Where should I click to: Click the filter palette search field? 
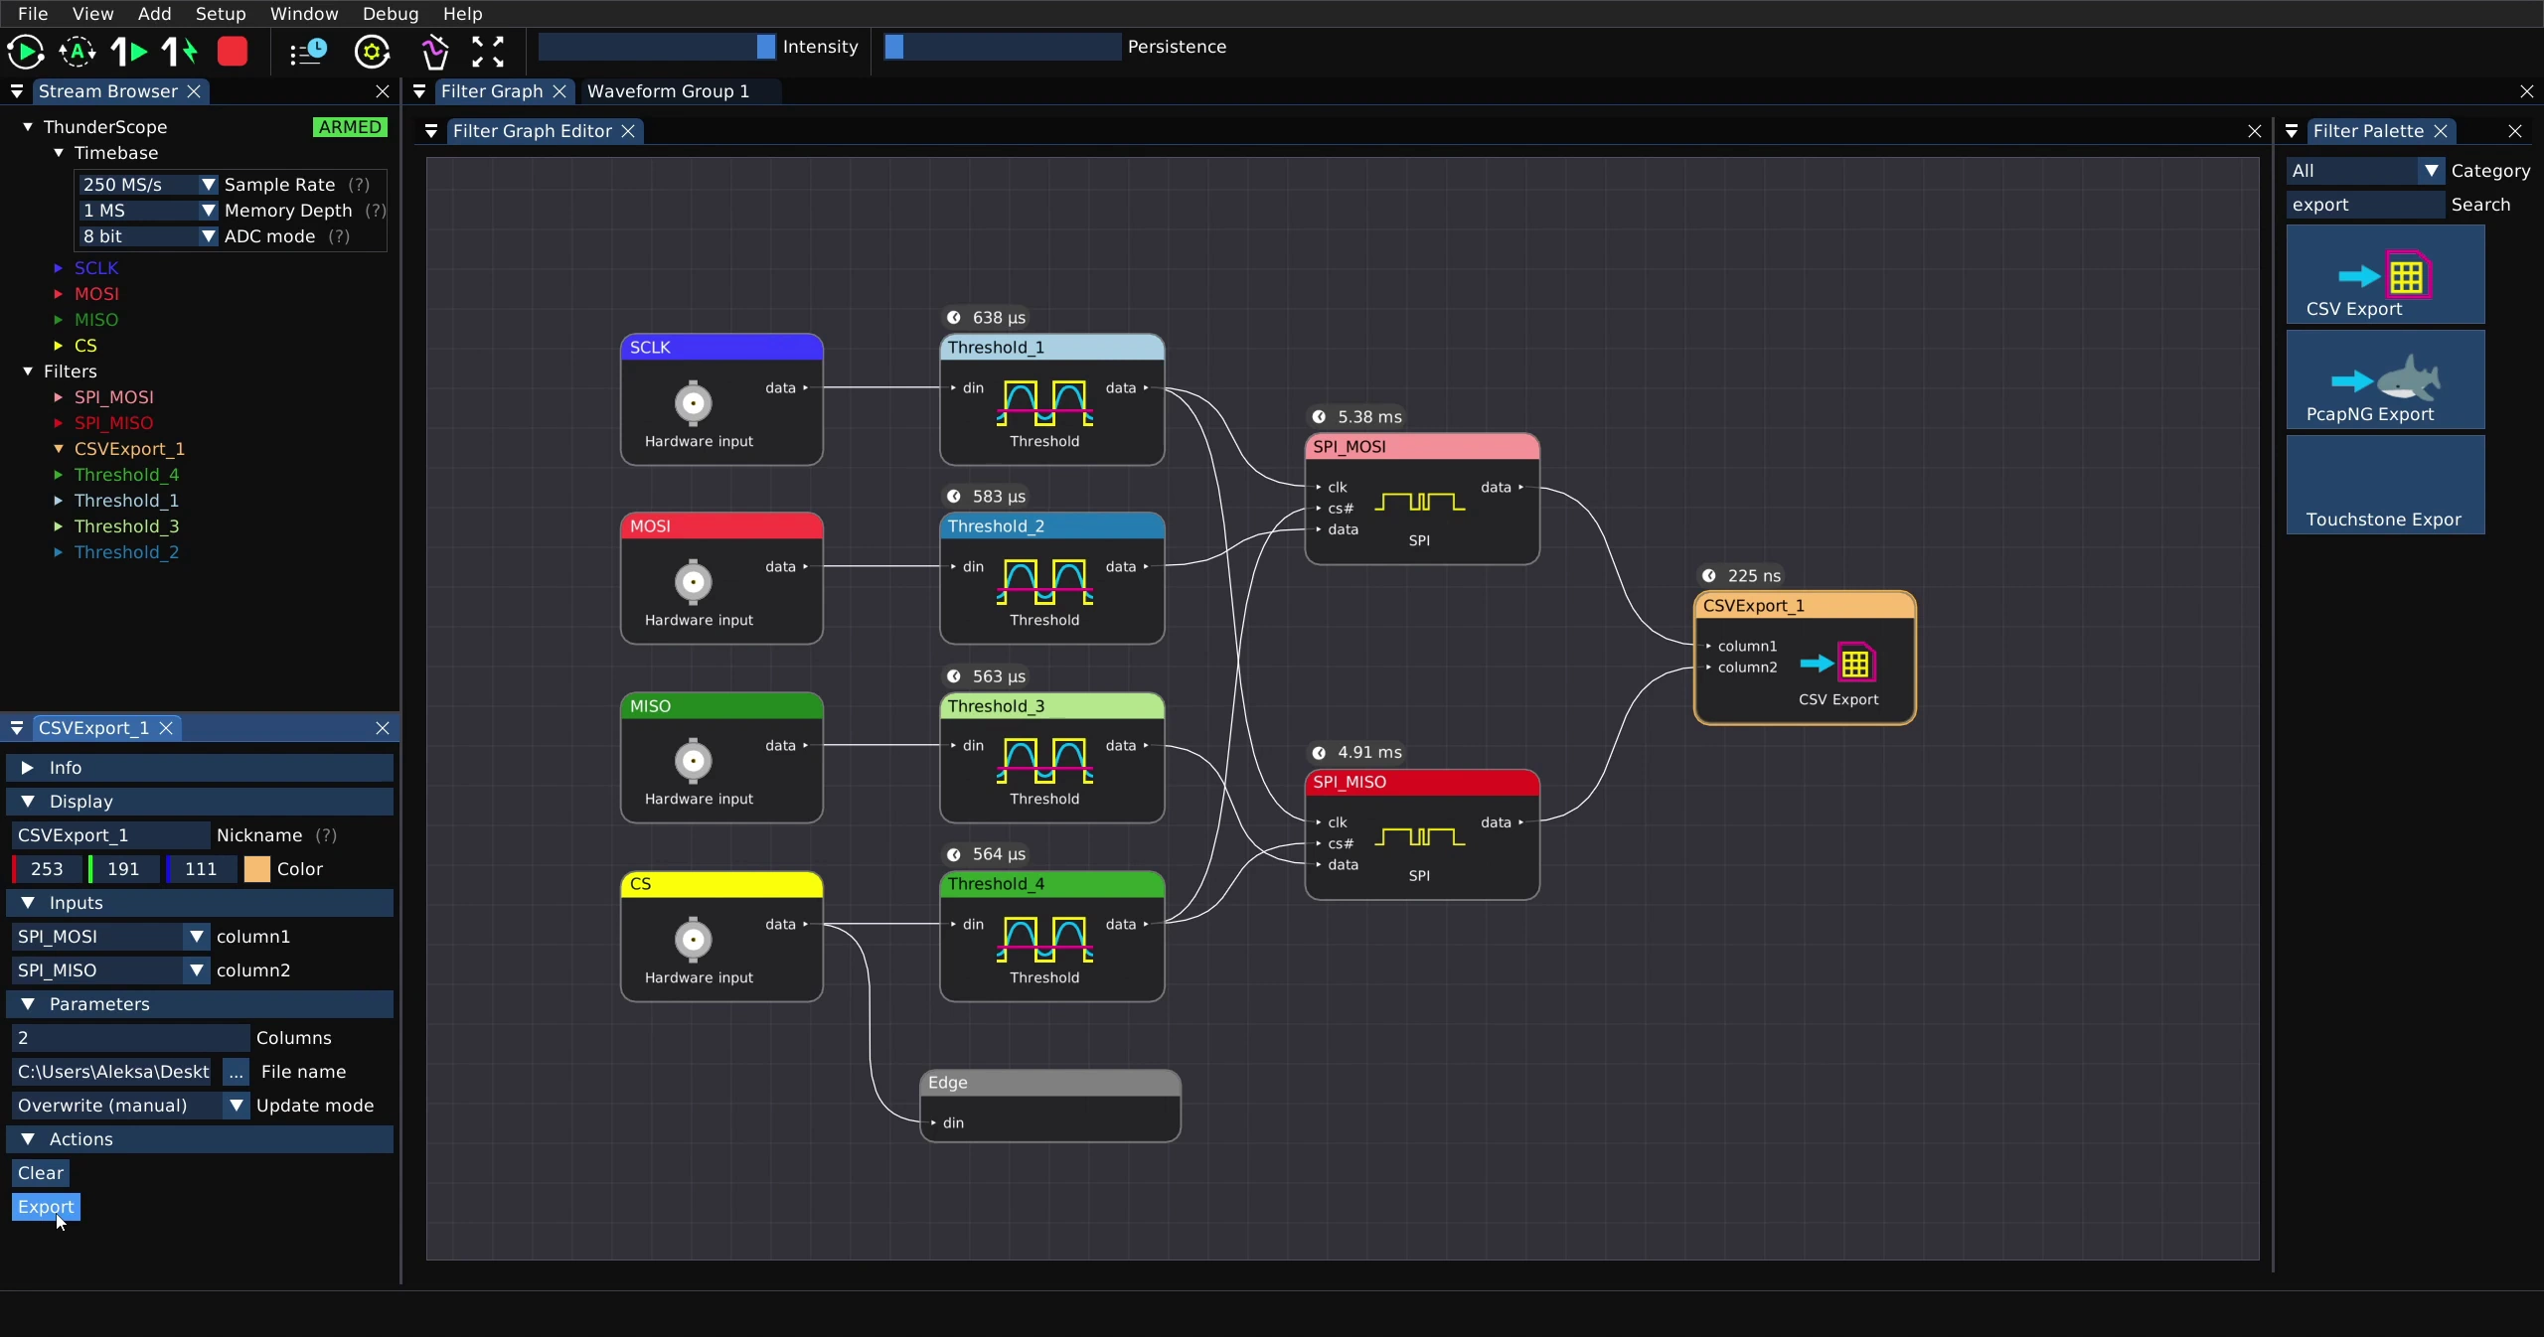click(2365, 205)
